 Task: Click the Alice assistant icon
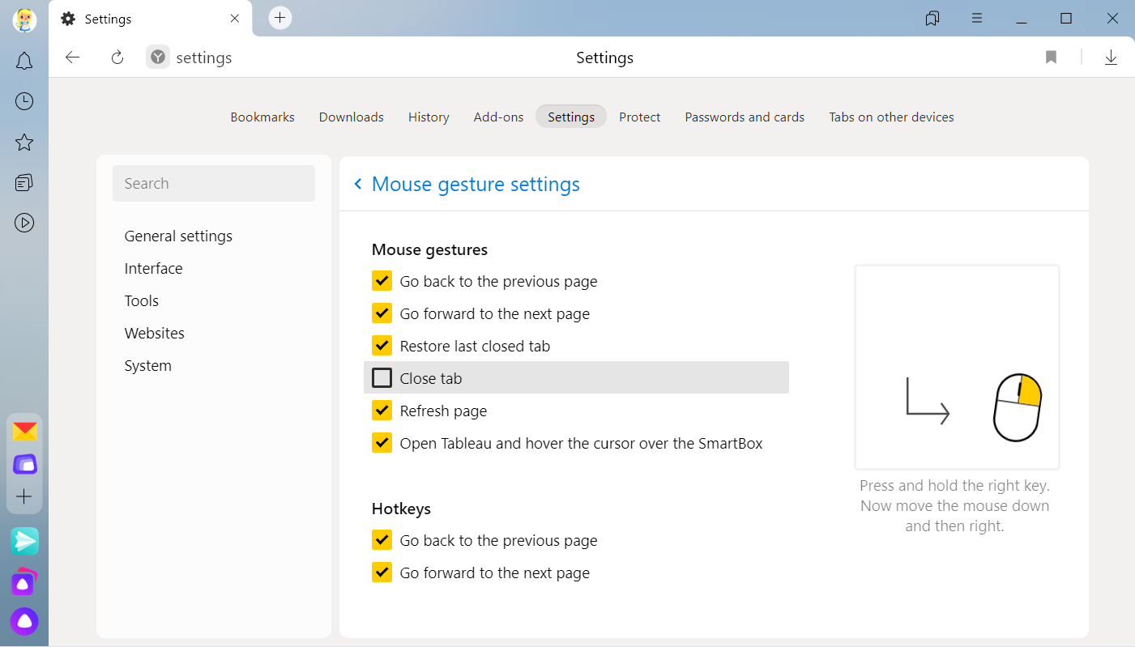pyautogui.click(x=24, y=621)
